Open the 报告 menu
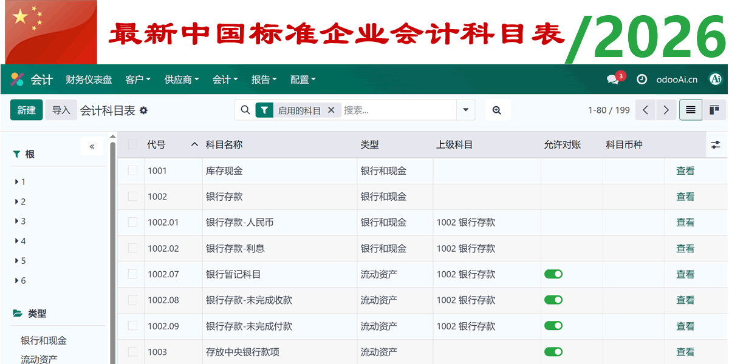 (x=261, y=79)
